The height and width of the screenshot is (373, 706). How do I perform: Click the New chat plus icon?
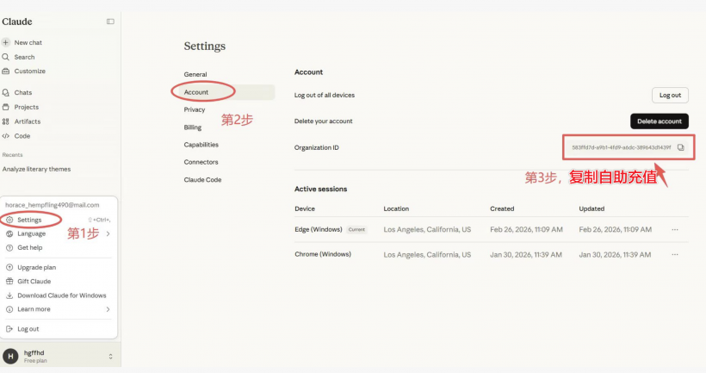pyautogui.click(x=6, y=42)
